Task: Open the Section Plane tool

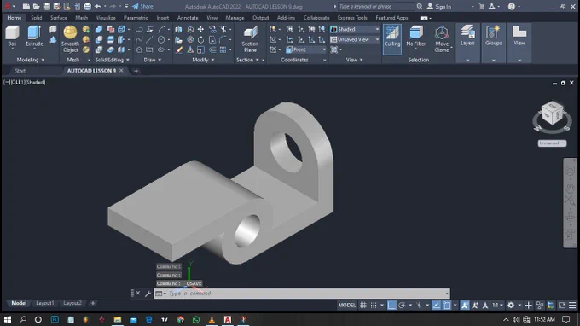Action: click(250, 38)
